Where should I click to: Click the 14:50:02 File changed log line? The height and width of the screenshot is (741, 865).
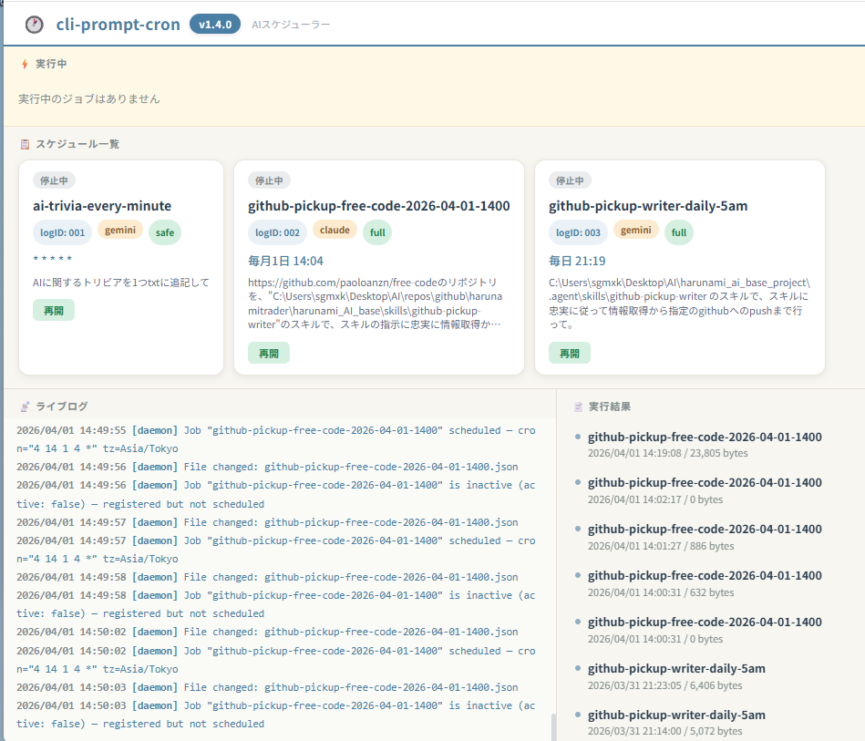pyautogui.click(x=267, y=632)
